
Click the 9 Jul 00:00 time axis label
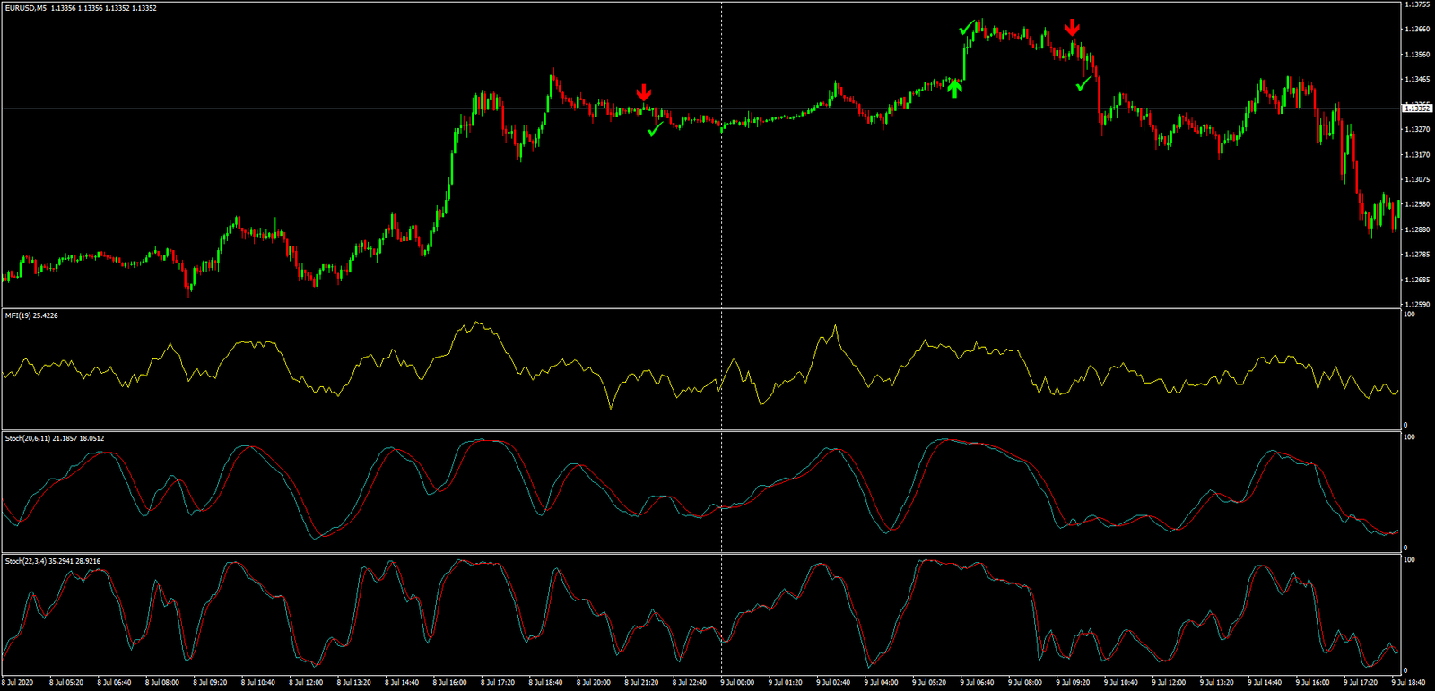tap(737, 683)
